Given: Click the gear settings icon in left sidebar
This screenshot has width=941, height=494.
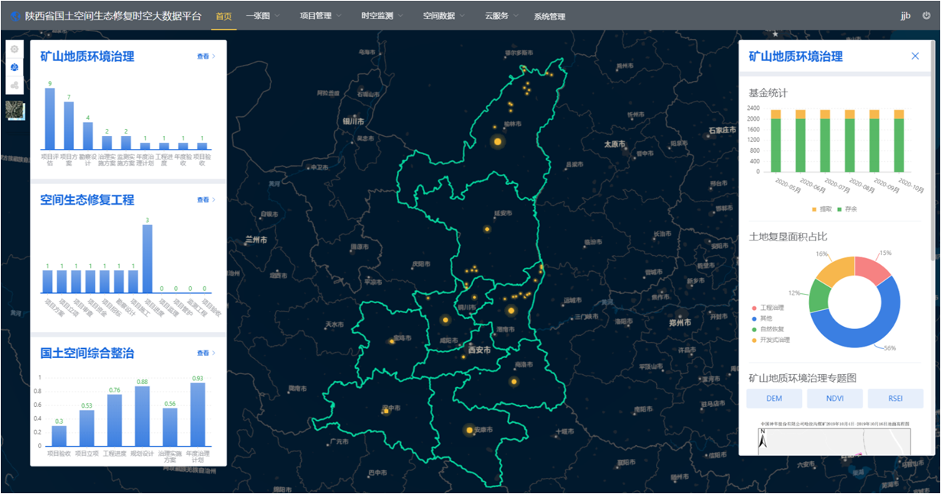Looking at the screenshot, I should (15, 50).
